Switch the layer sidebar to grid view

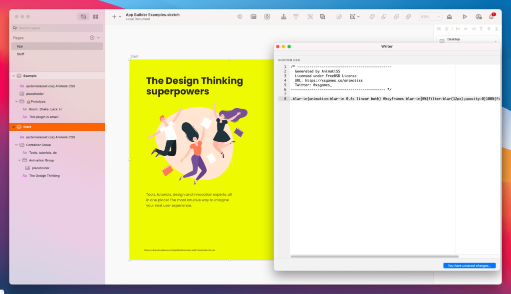coord(95,16)
